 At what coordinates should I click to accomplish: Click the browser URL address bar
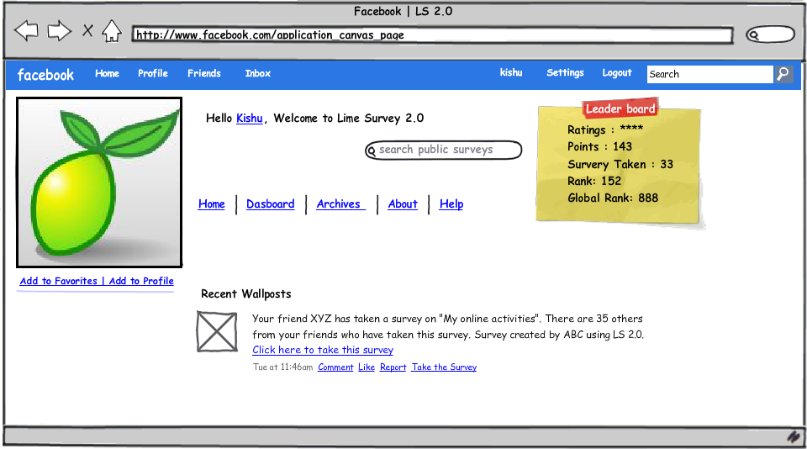click(x=432, y=35)
